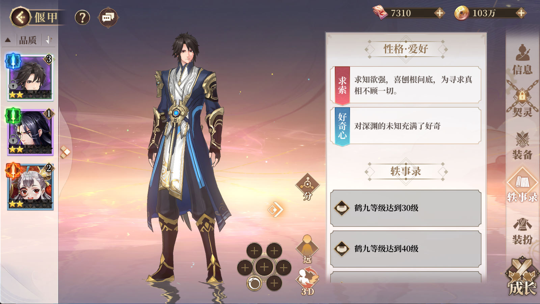Screen dimensions: 540x304
Task: Switch to the 信息 tab
Action: pos(522,60)
